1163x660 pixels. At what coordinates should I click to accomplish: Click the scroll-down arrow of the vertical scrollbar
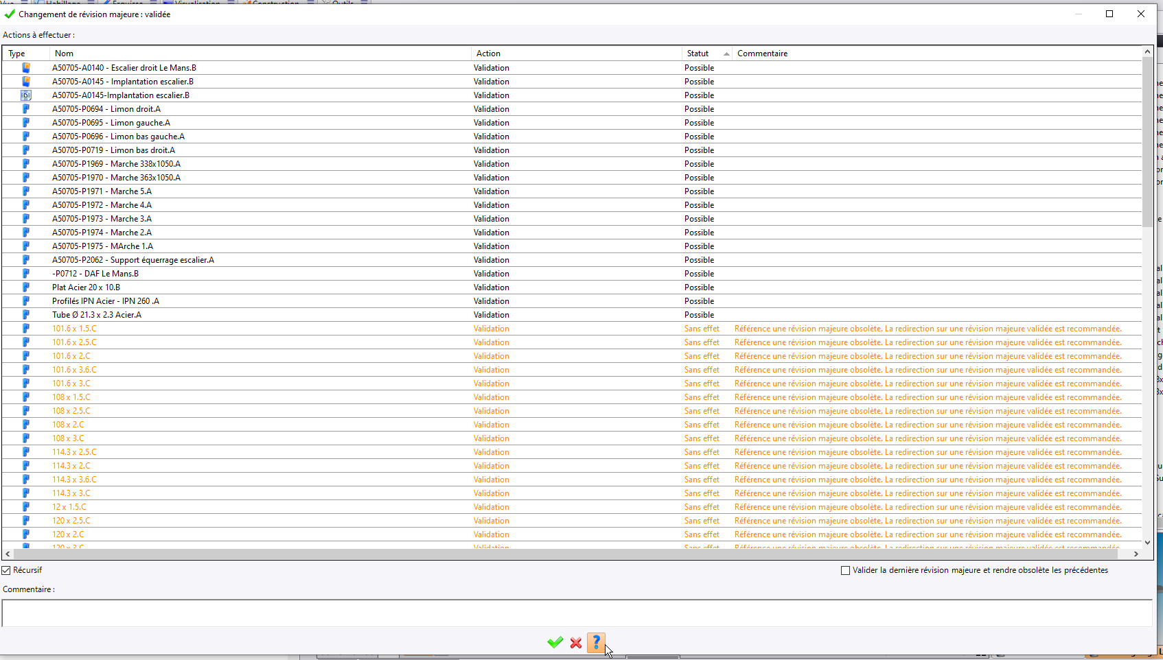(1147, 542)
